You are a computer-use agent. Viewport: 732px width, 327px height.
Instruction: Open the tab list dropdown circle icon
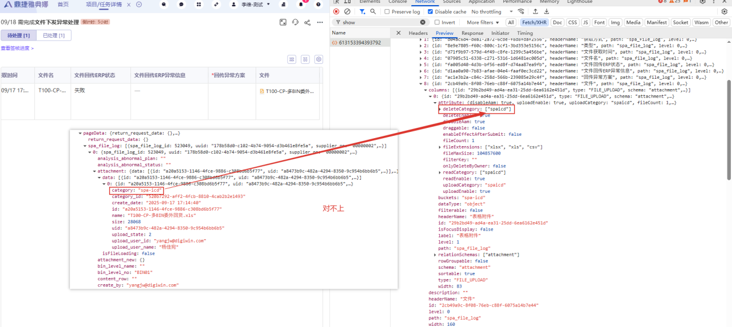pyautogui.click(x=139, y=4)
